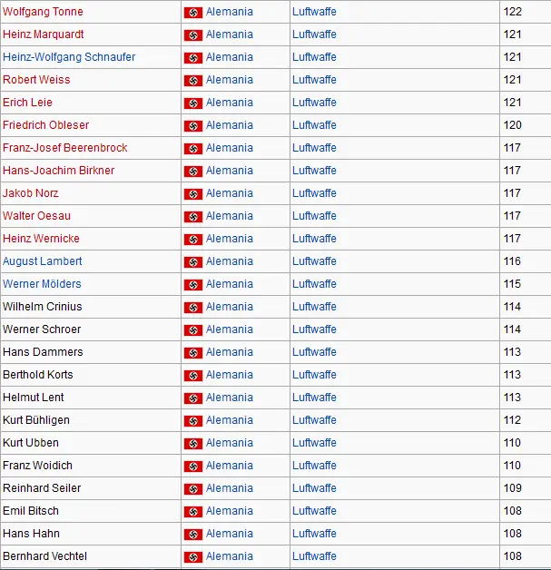Open Luftwaffe link in Wolfgang Tonne's row
551x570 pixels.
(x=314, y=12)
